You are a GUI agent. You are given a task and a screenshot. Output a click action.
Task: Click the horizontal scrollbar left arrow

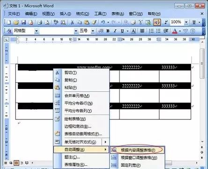pyautogui.click(x=32, y=163)
